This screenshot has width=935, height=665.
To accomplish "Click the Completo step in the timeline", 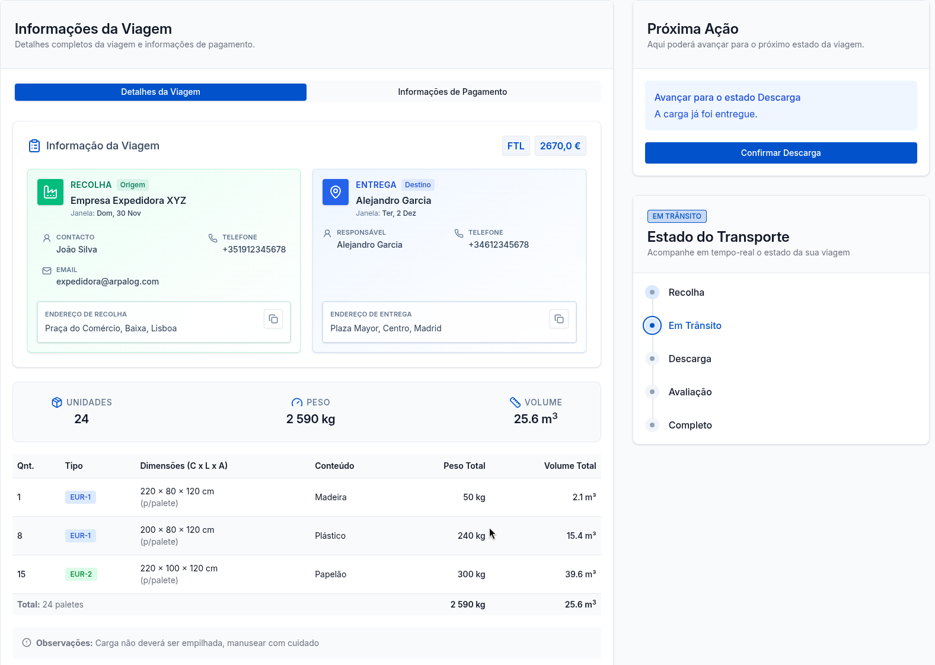I will tap(690, 425).
